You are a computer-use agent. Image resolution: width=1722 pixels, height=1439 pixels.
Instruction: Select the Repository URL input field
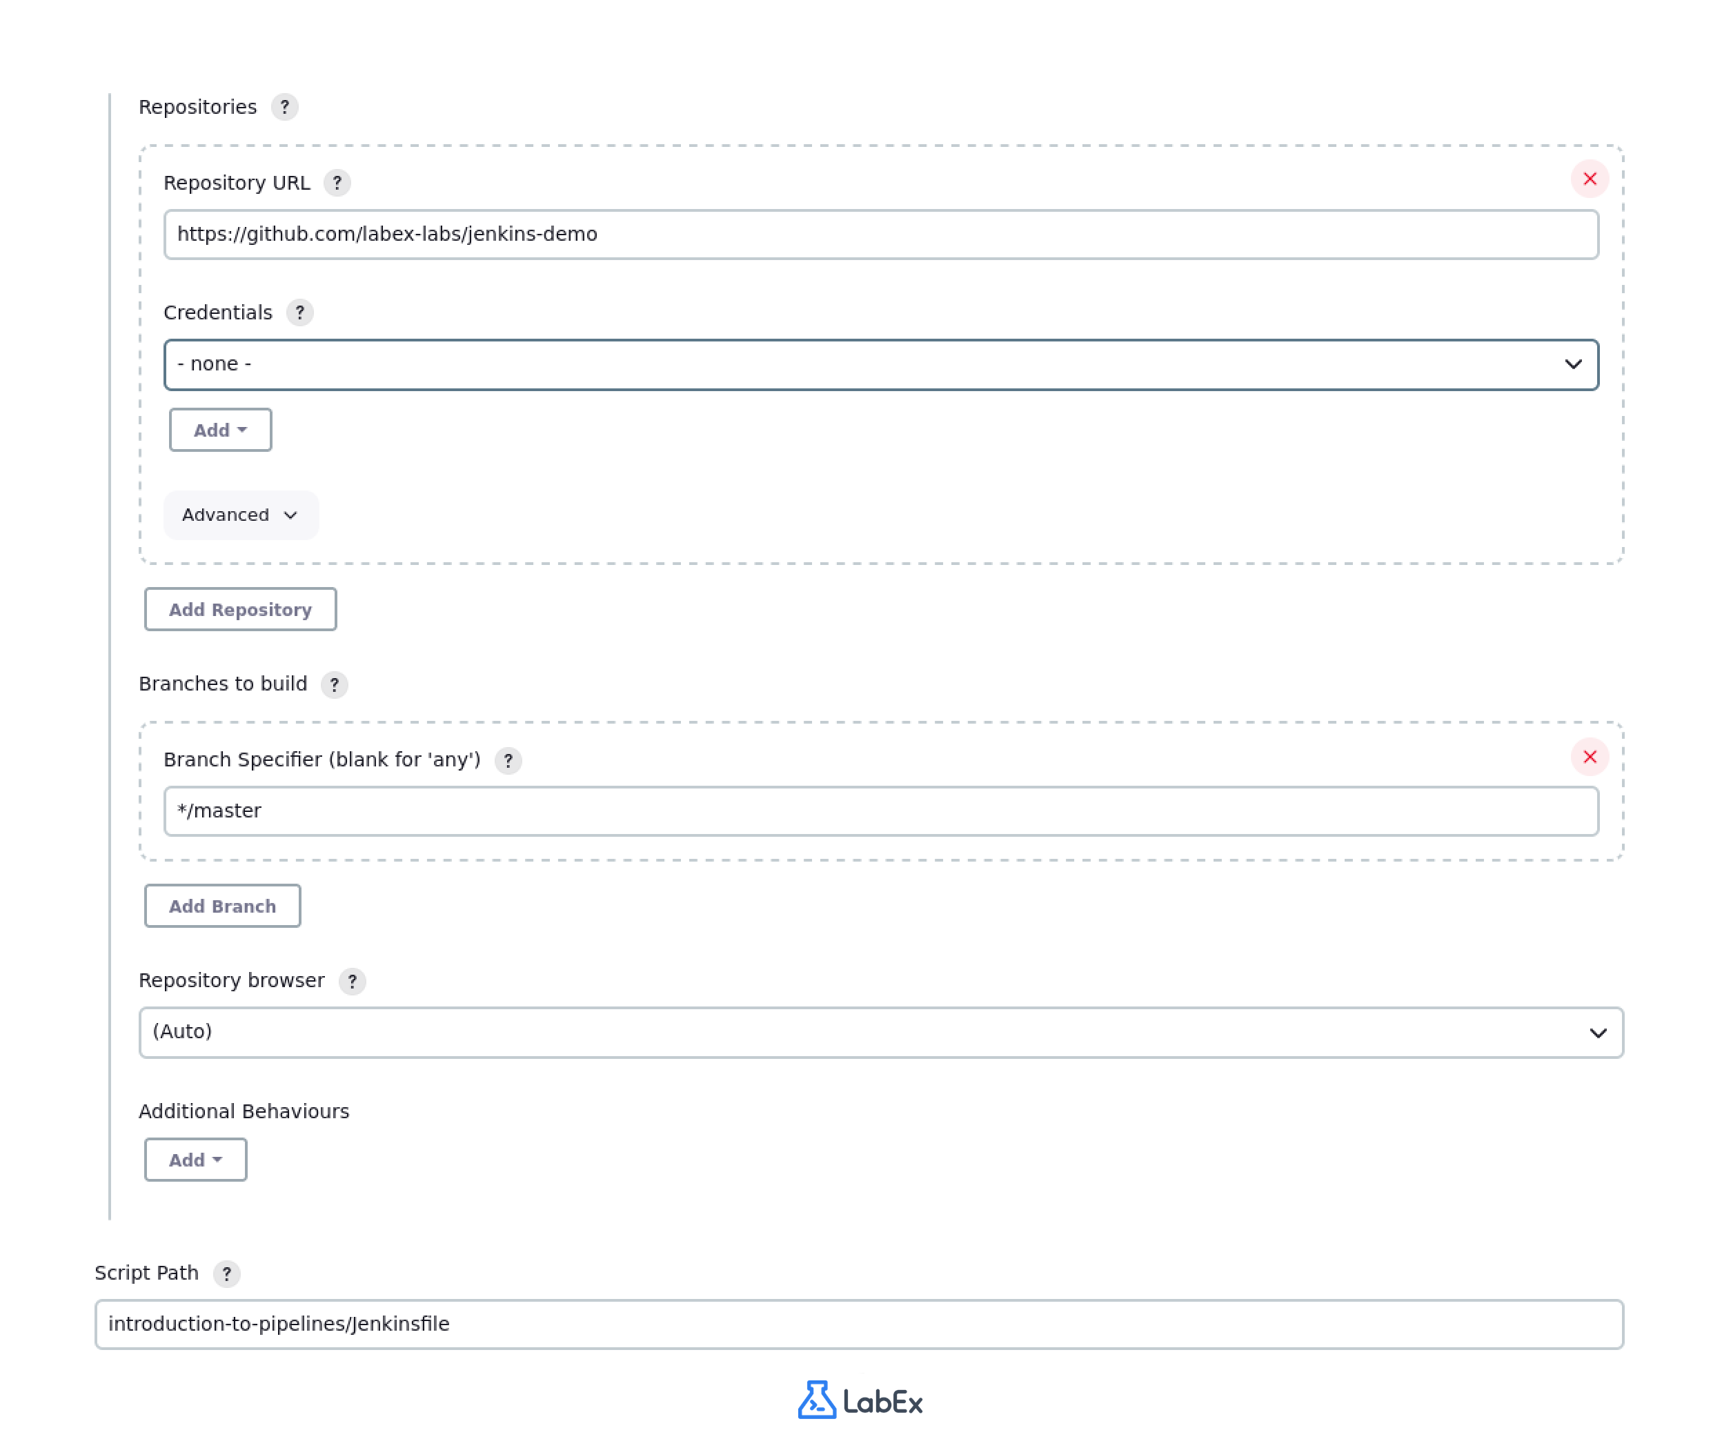click(x=881, y=234)
